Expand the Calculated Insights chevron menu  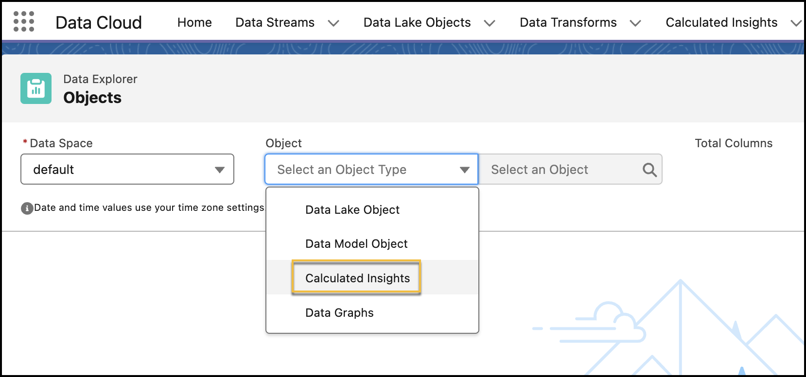(796, 23)
